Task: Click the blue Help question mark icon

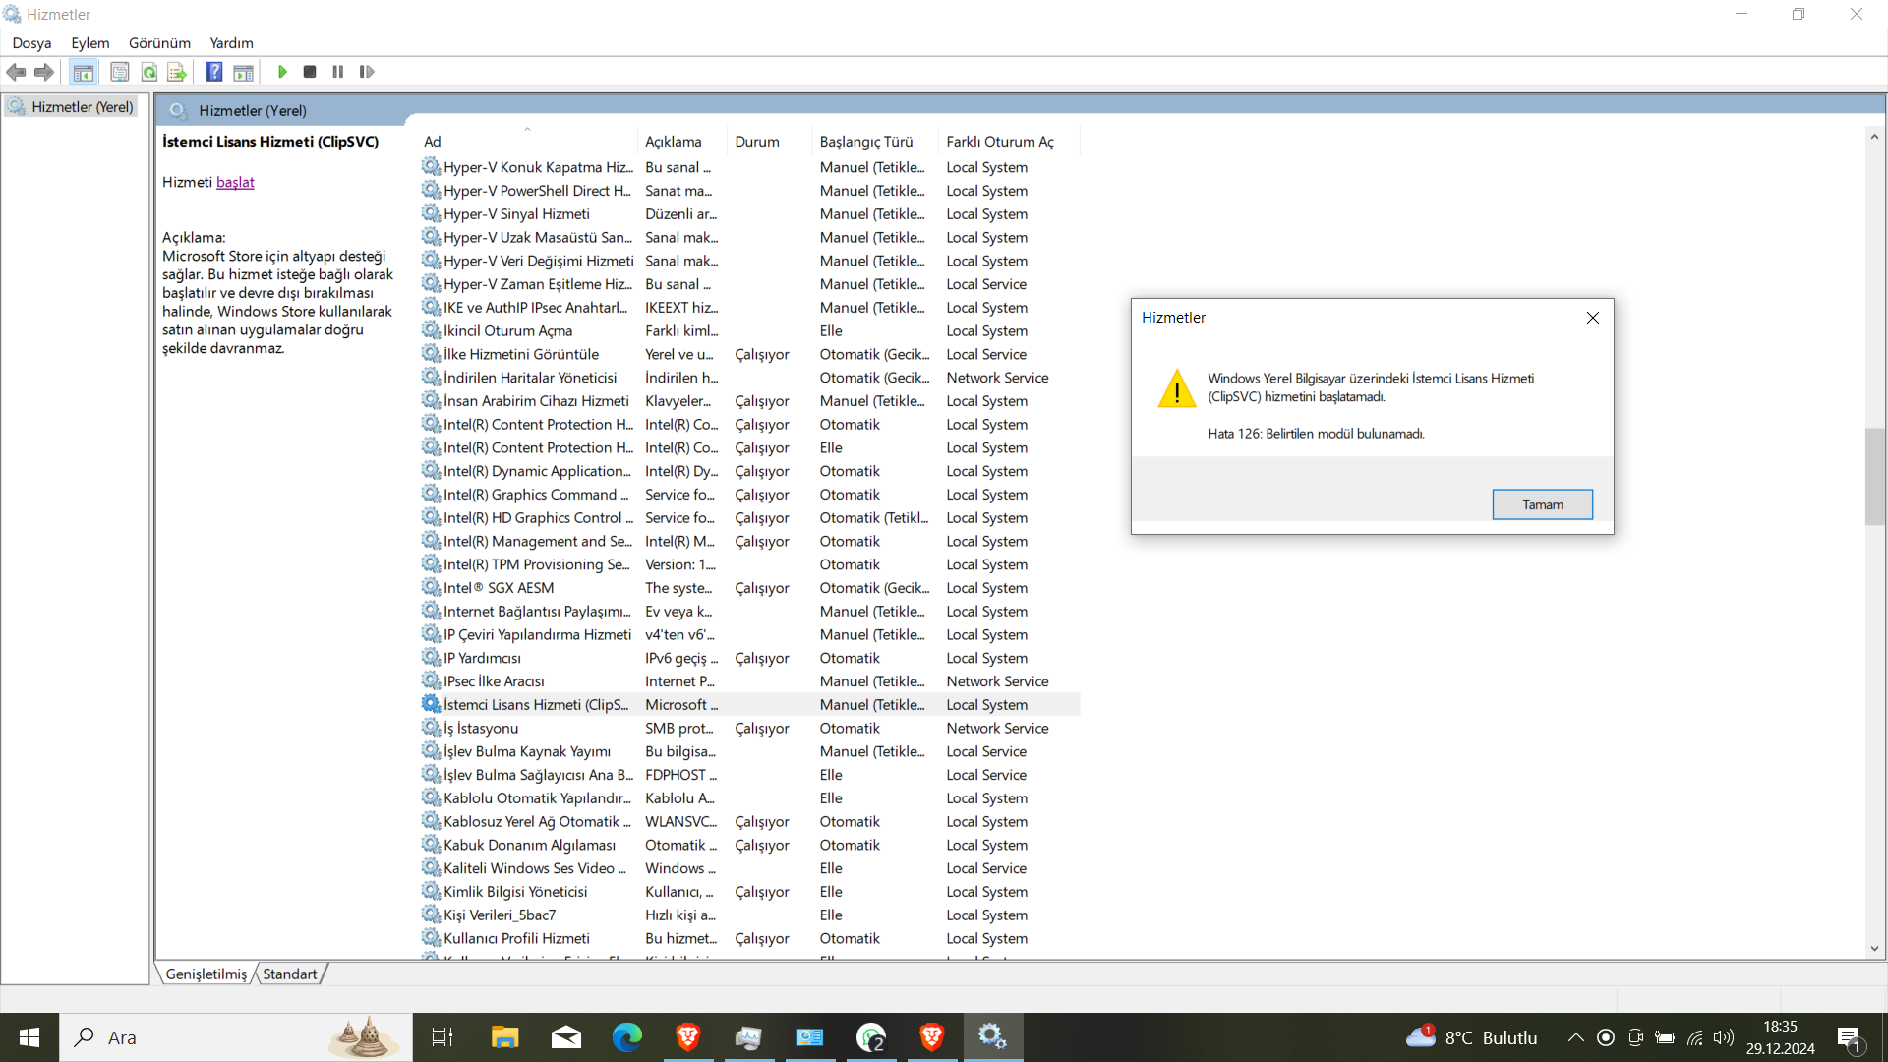Action: click(214, 72)
